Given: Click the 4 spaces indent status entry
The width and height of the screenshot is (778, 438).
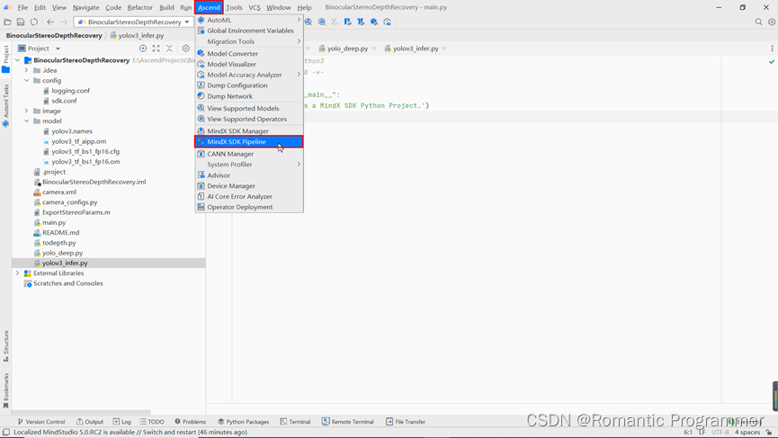Looking at the screenshot, I should point(747,432).
